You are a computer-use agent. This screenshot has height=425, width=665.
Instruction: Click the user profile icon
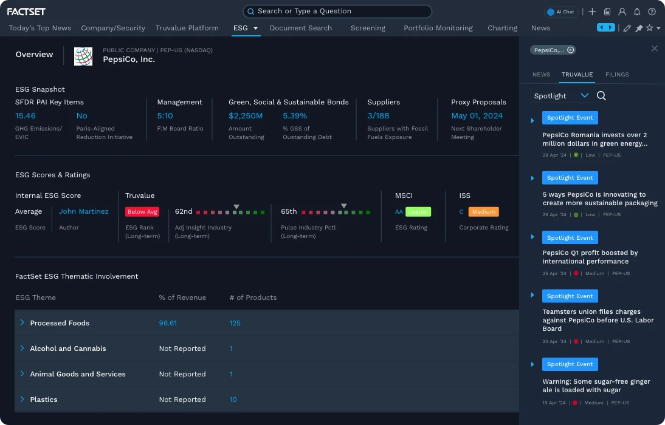[621, 12]
